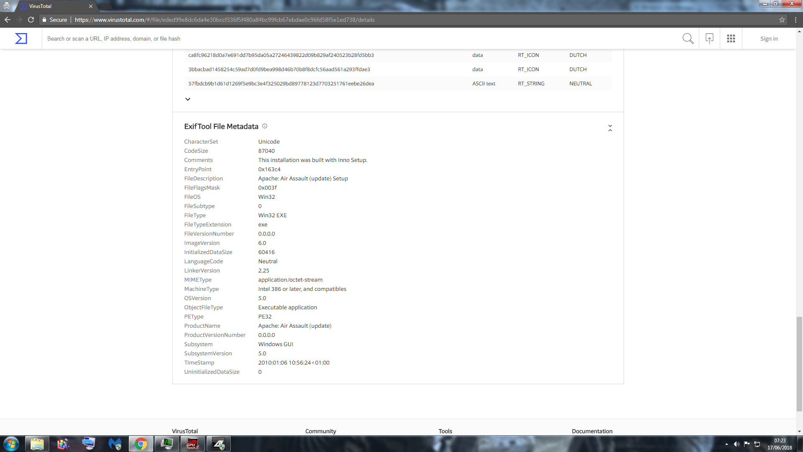Select the MachineType value Intel 386

[x=302, y=289]
